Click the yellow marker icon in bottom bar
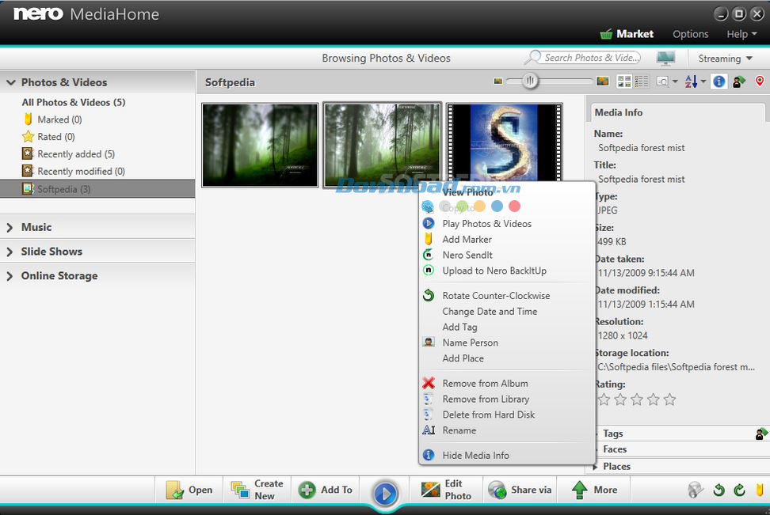 pyautogui.click(x=760, y=490)
